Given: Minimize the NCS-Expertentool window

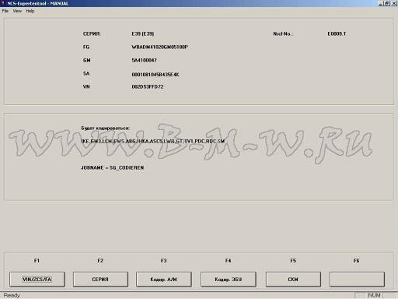Looking at the screenshot, I should click(x=381, y=3).
